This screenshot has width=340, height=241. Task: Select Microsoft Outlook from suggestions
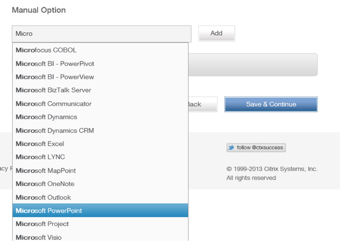101,197
